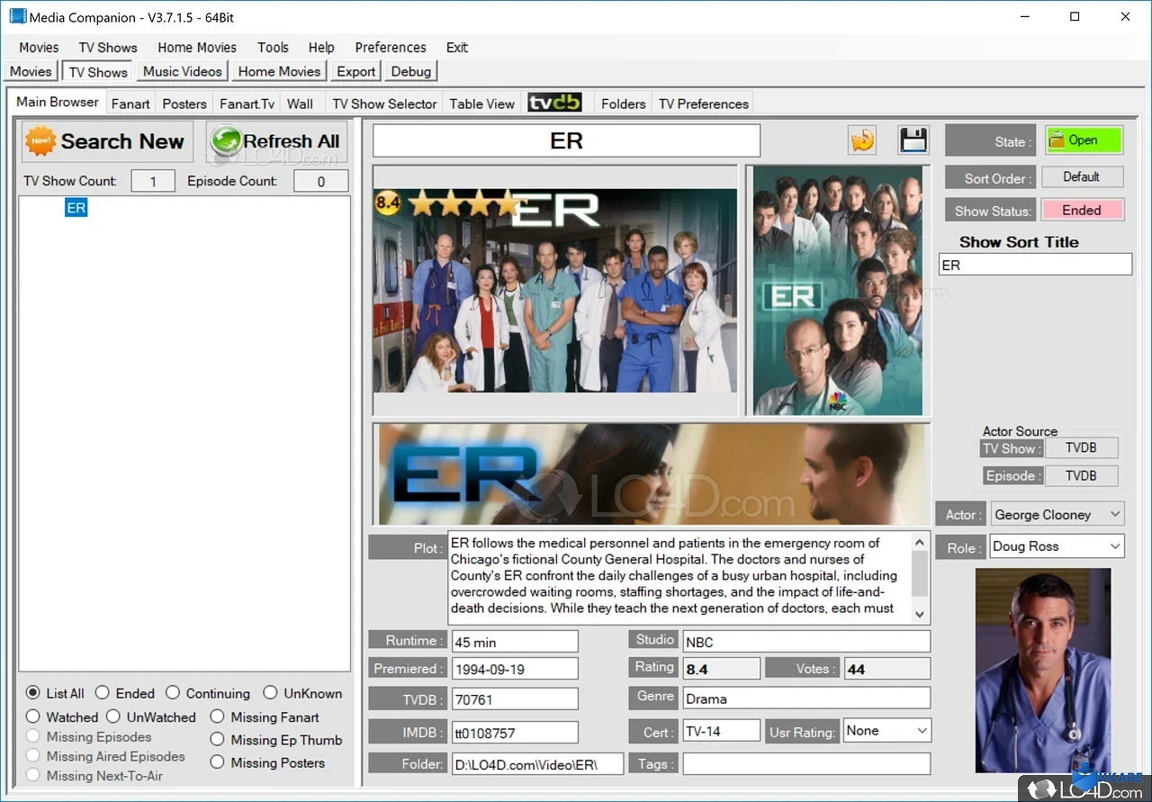Click the Cert field showing TV-14
Image resolution: width=1152 pixels, height=802 pixels.
point(721,731)
